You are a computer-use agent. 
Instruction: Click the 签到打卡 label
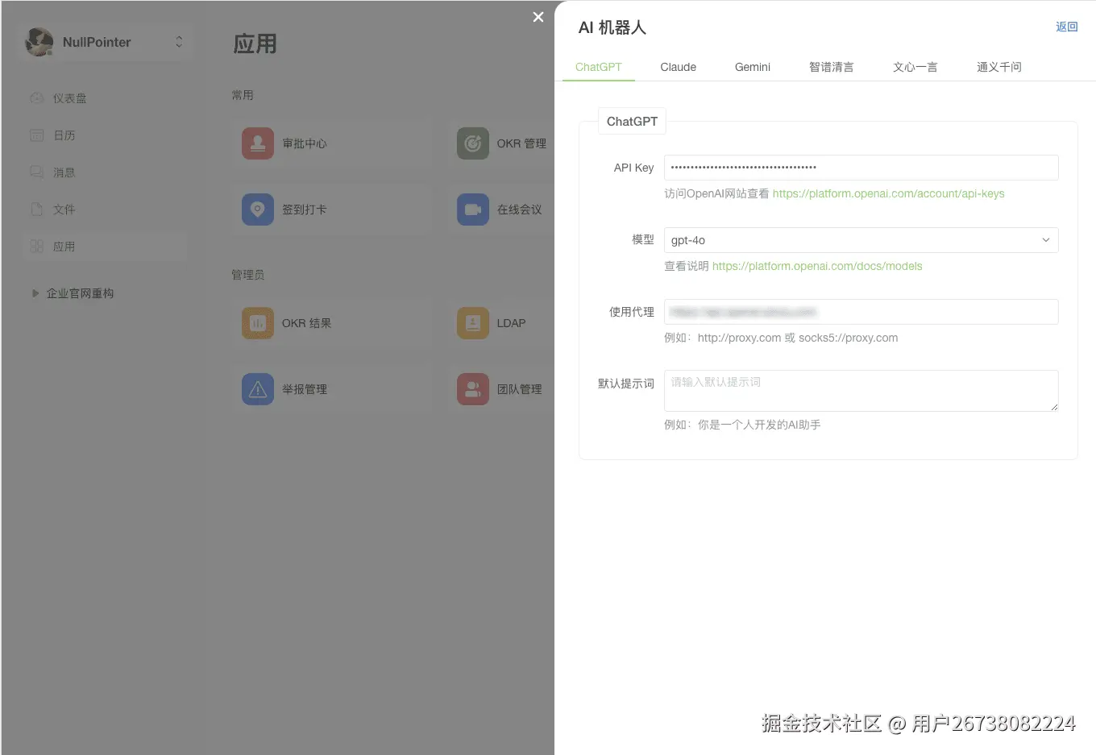(x=305, y=209)
